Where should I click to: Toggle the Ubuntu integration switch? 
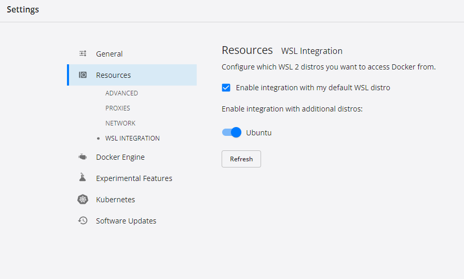click(x=231, y=132)
